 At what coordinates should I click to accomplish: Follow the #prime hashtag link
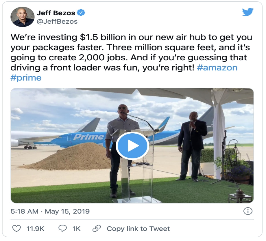[26, 78]
